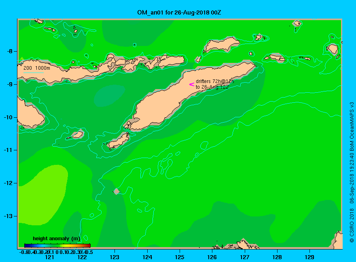
Task: Click the 'to 26-Aug 12Z' annotation text
Action: 212,87
